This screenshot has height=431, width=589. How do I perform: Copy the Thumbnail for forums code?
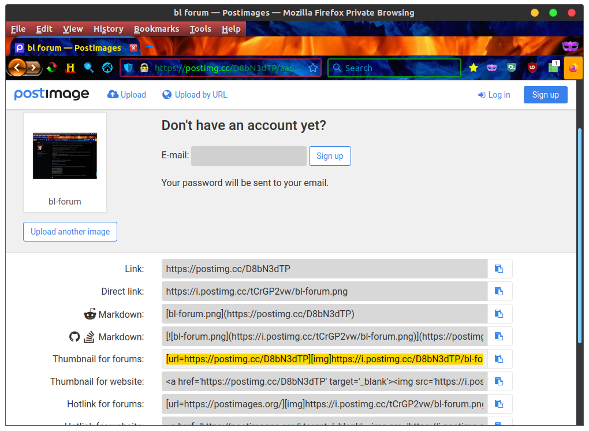(499, 359)
